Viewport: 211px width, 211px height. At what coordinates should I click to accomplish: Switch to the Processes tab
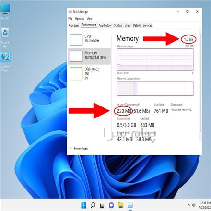(74, 25)
